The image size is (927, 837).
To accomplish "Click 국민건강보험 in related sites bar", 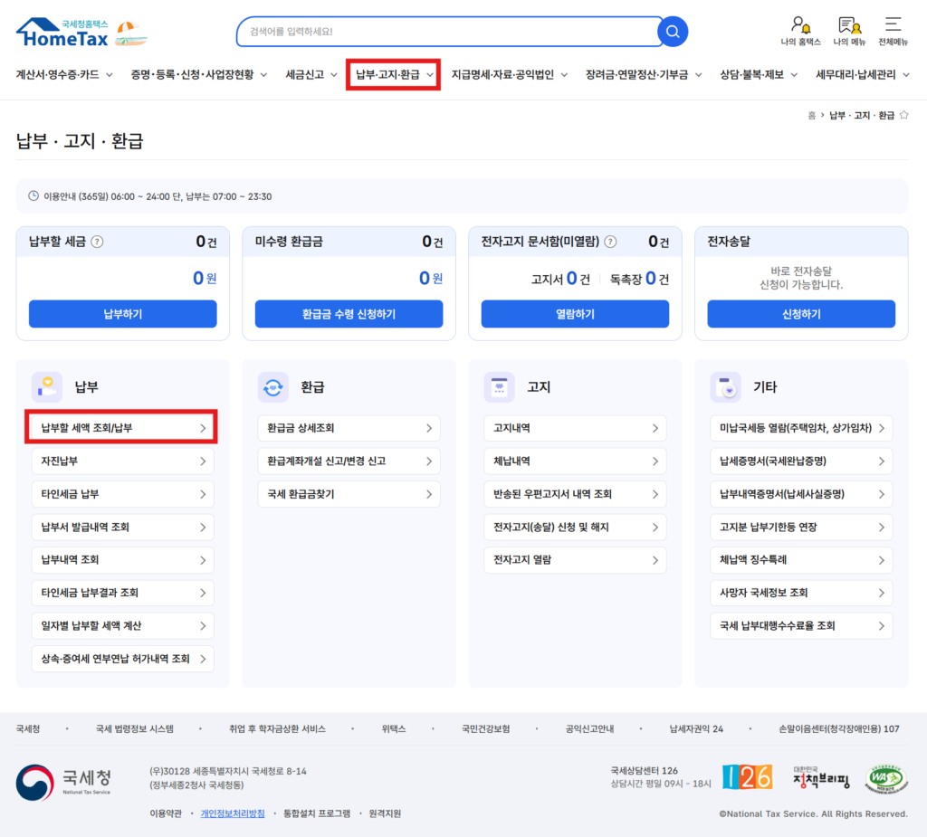I will [485, 728].
